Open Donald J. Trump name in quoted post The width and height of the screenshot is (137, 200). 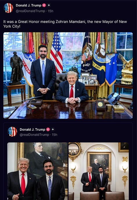coord(33,130)
